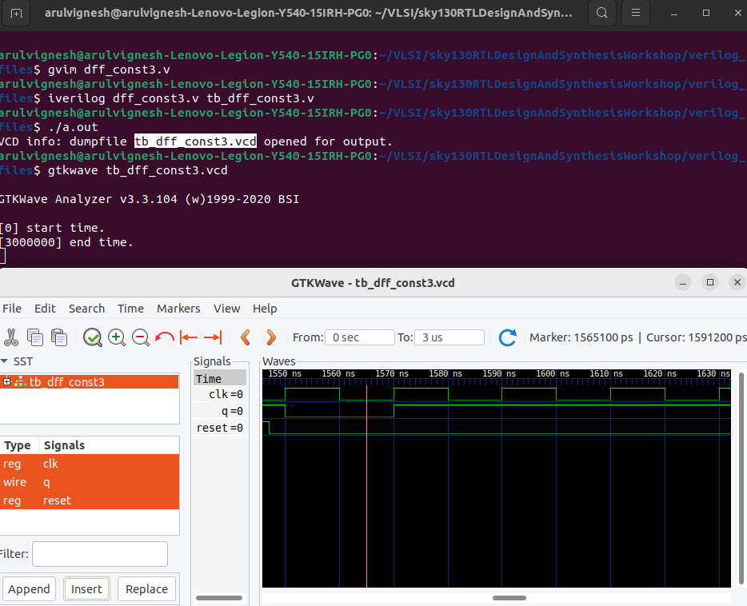The width and height of the screenshot is (747, 606).
Task: Reload the waveform with circular arrow icon
Action: click(x=507, y=337)
